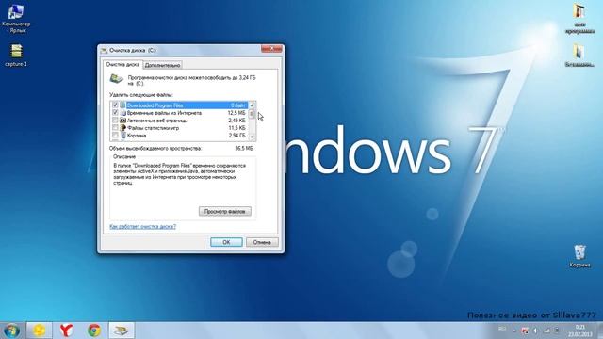Image resolution: width=603 pixels, height=339 pixels.
Task: Click the game statistics files row icon
Action: coord(122,128)
